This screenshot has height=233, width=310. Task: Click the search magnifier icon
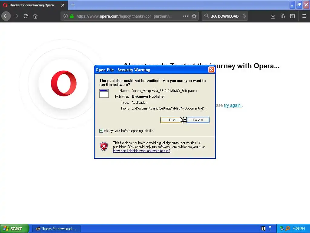pyautogui.click(x=206, y=16)
